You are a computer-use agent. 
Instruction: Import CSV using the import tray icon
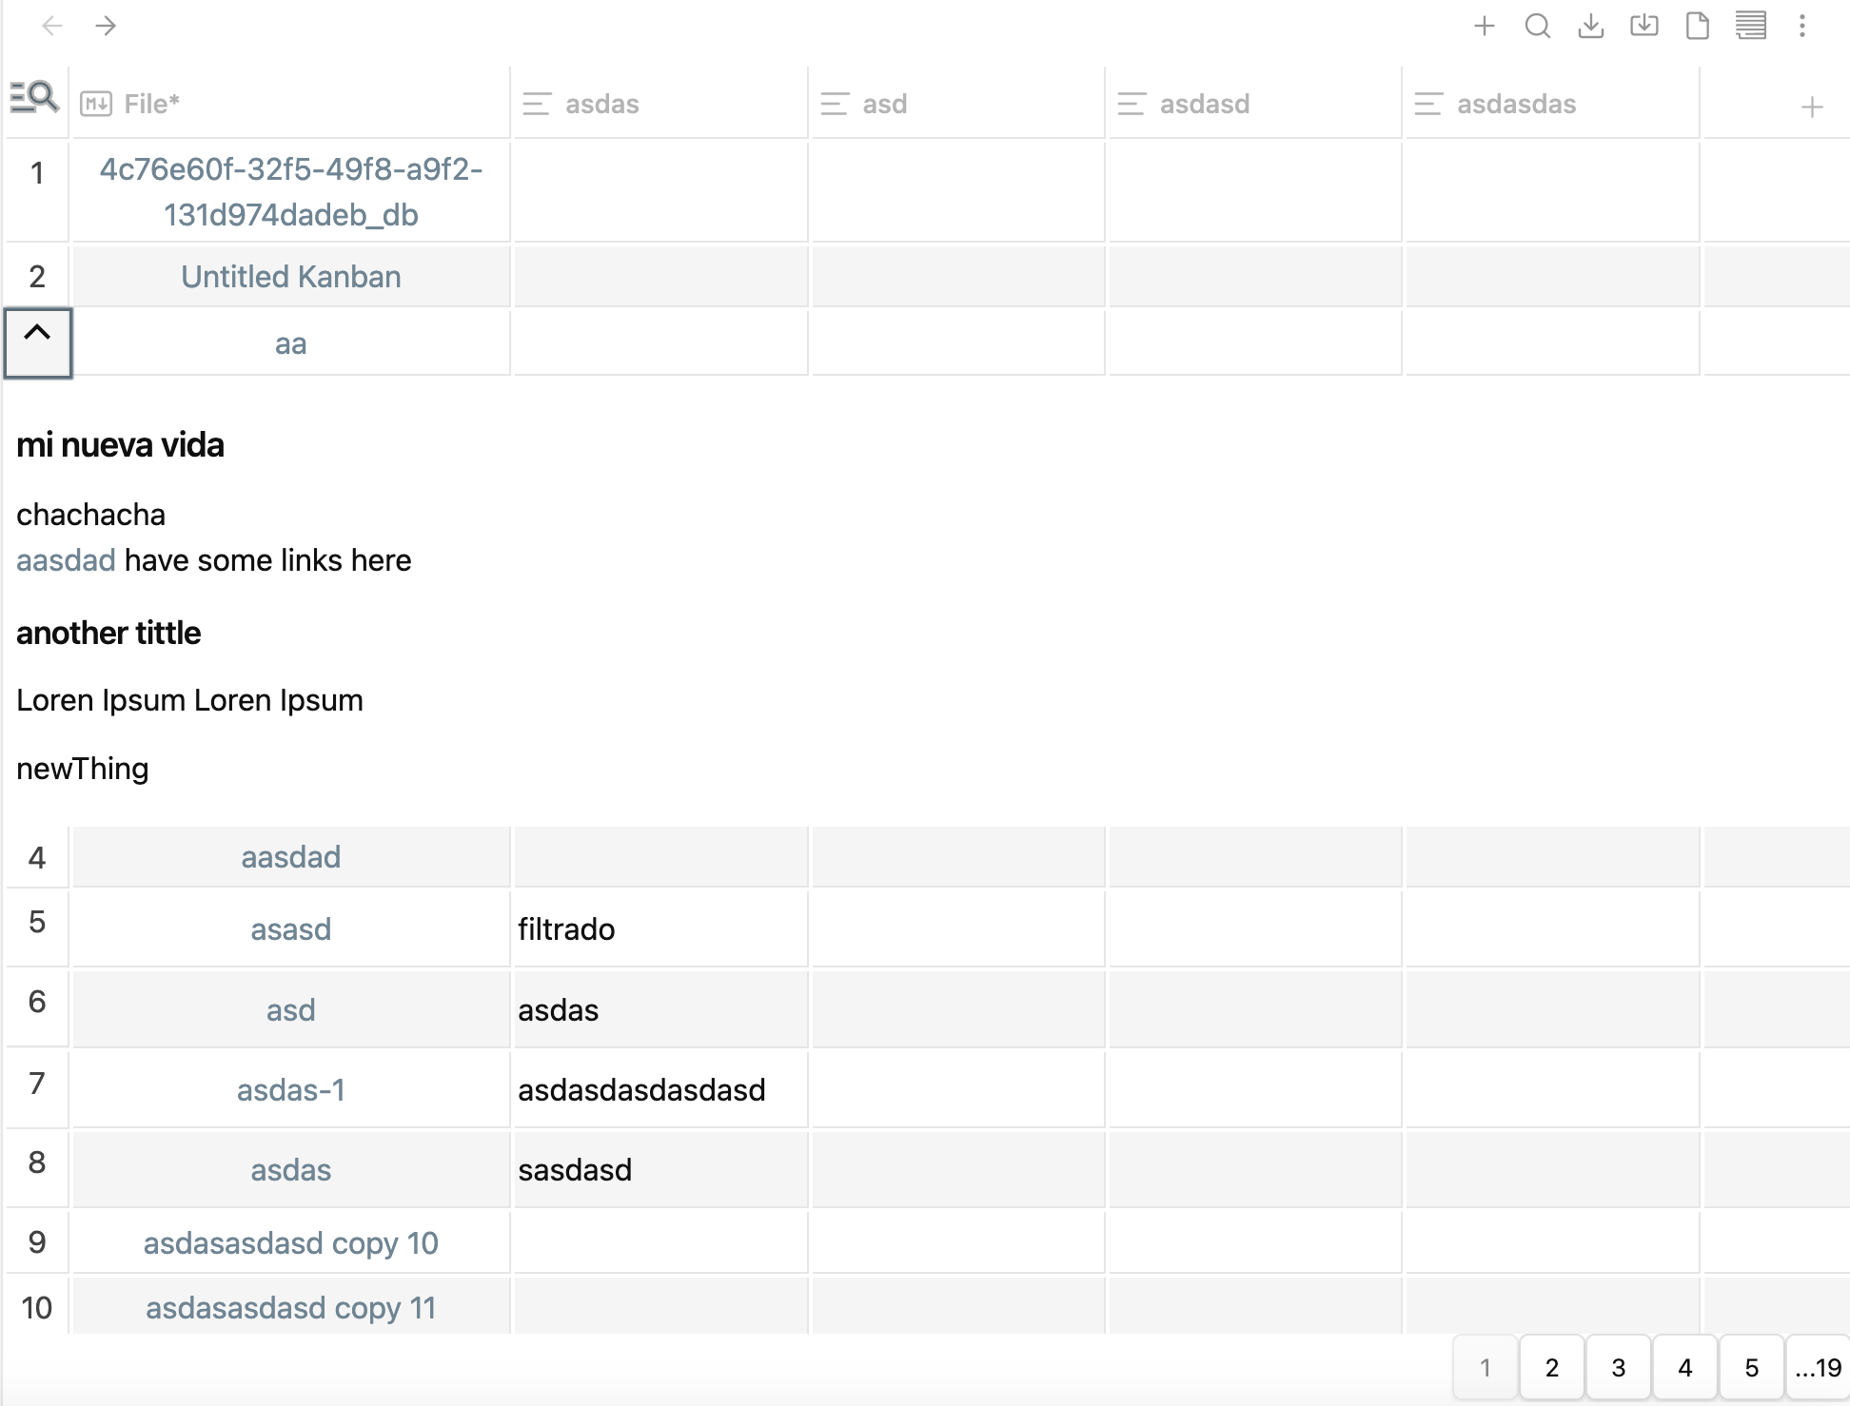tap(1645, 26)
